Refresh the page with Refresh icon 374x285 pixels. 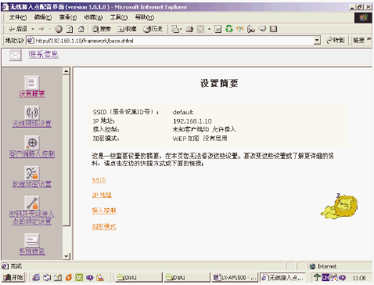(x=70, y=29)
